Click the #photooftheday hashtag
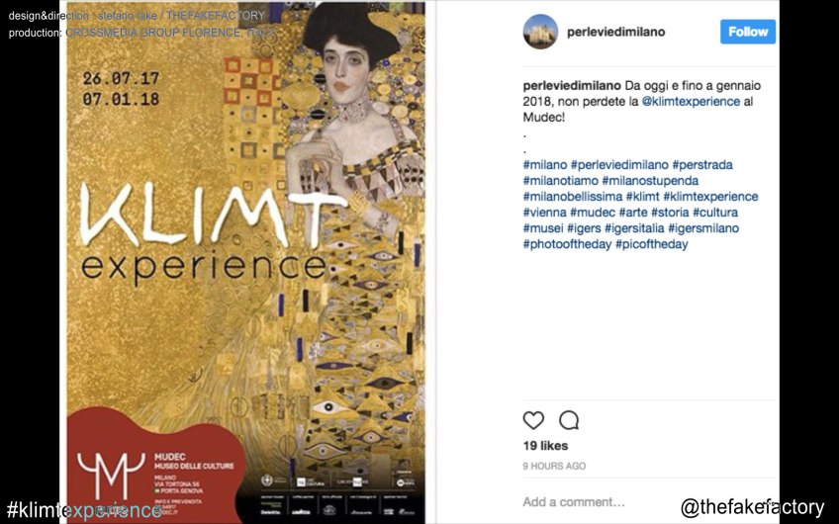 (x=567, y=244)
